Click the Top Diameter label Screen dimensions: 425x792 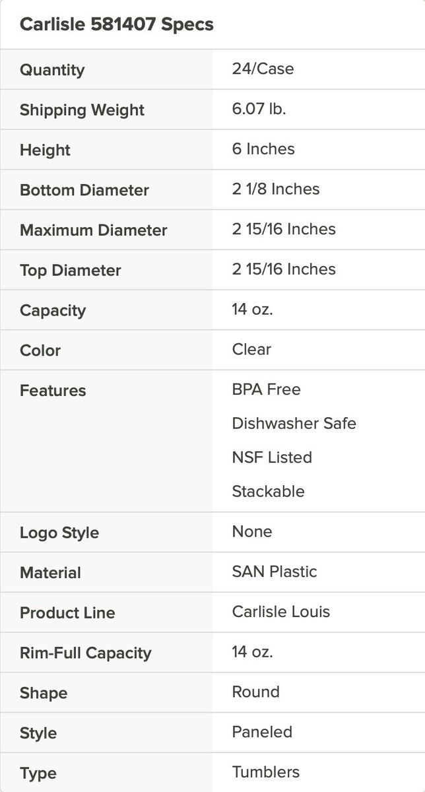70,271
